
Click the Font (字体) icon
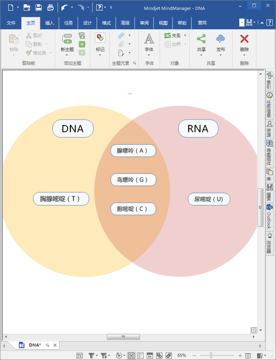pos(149,39)
